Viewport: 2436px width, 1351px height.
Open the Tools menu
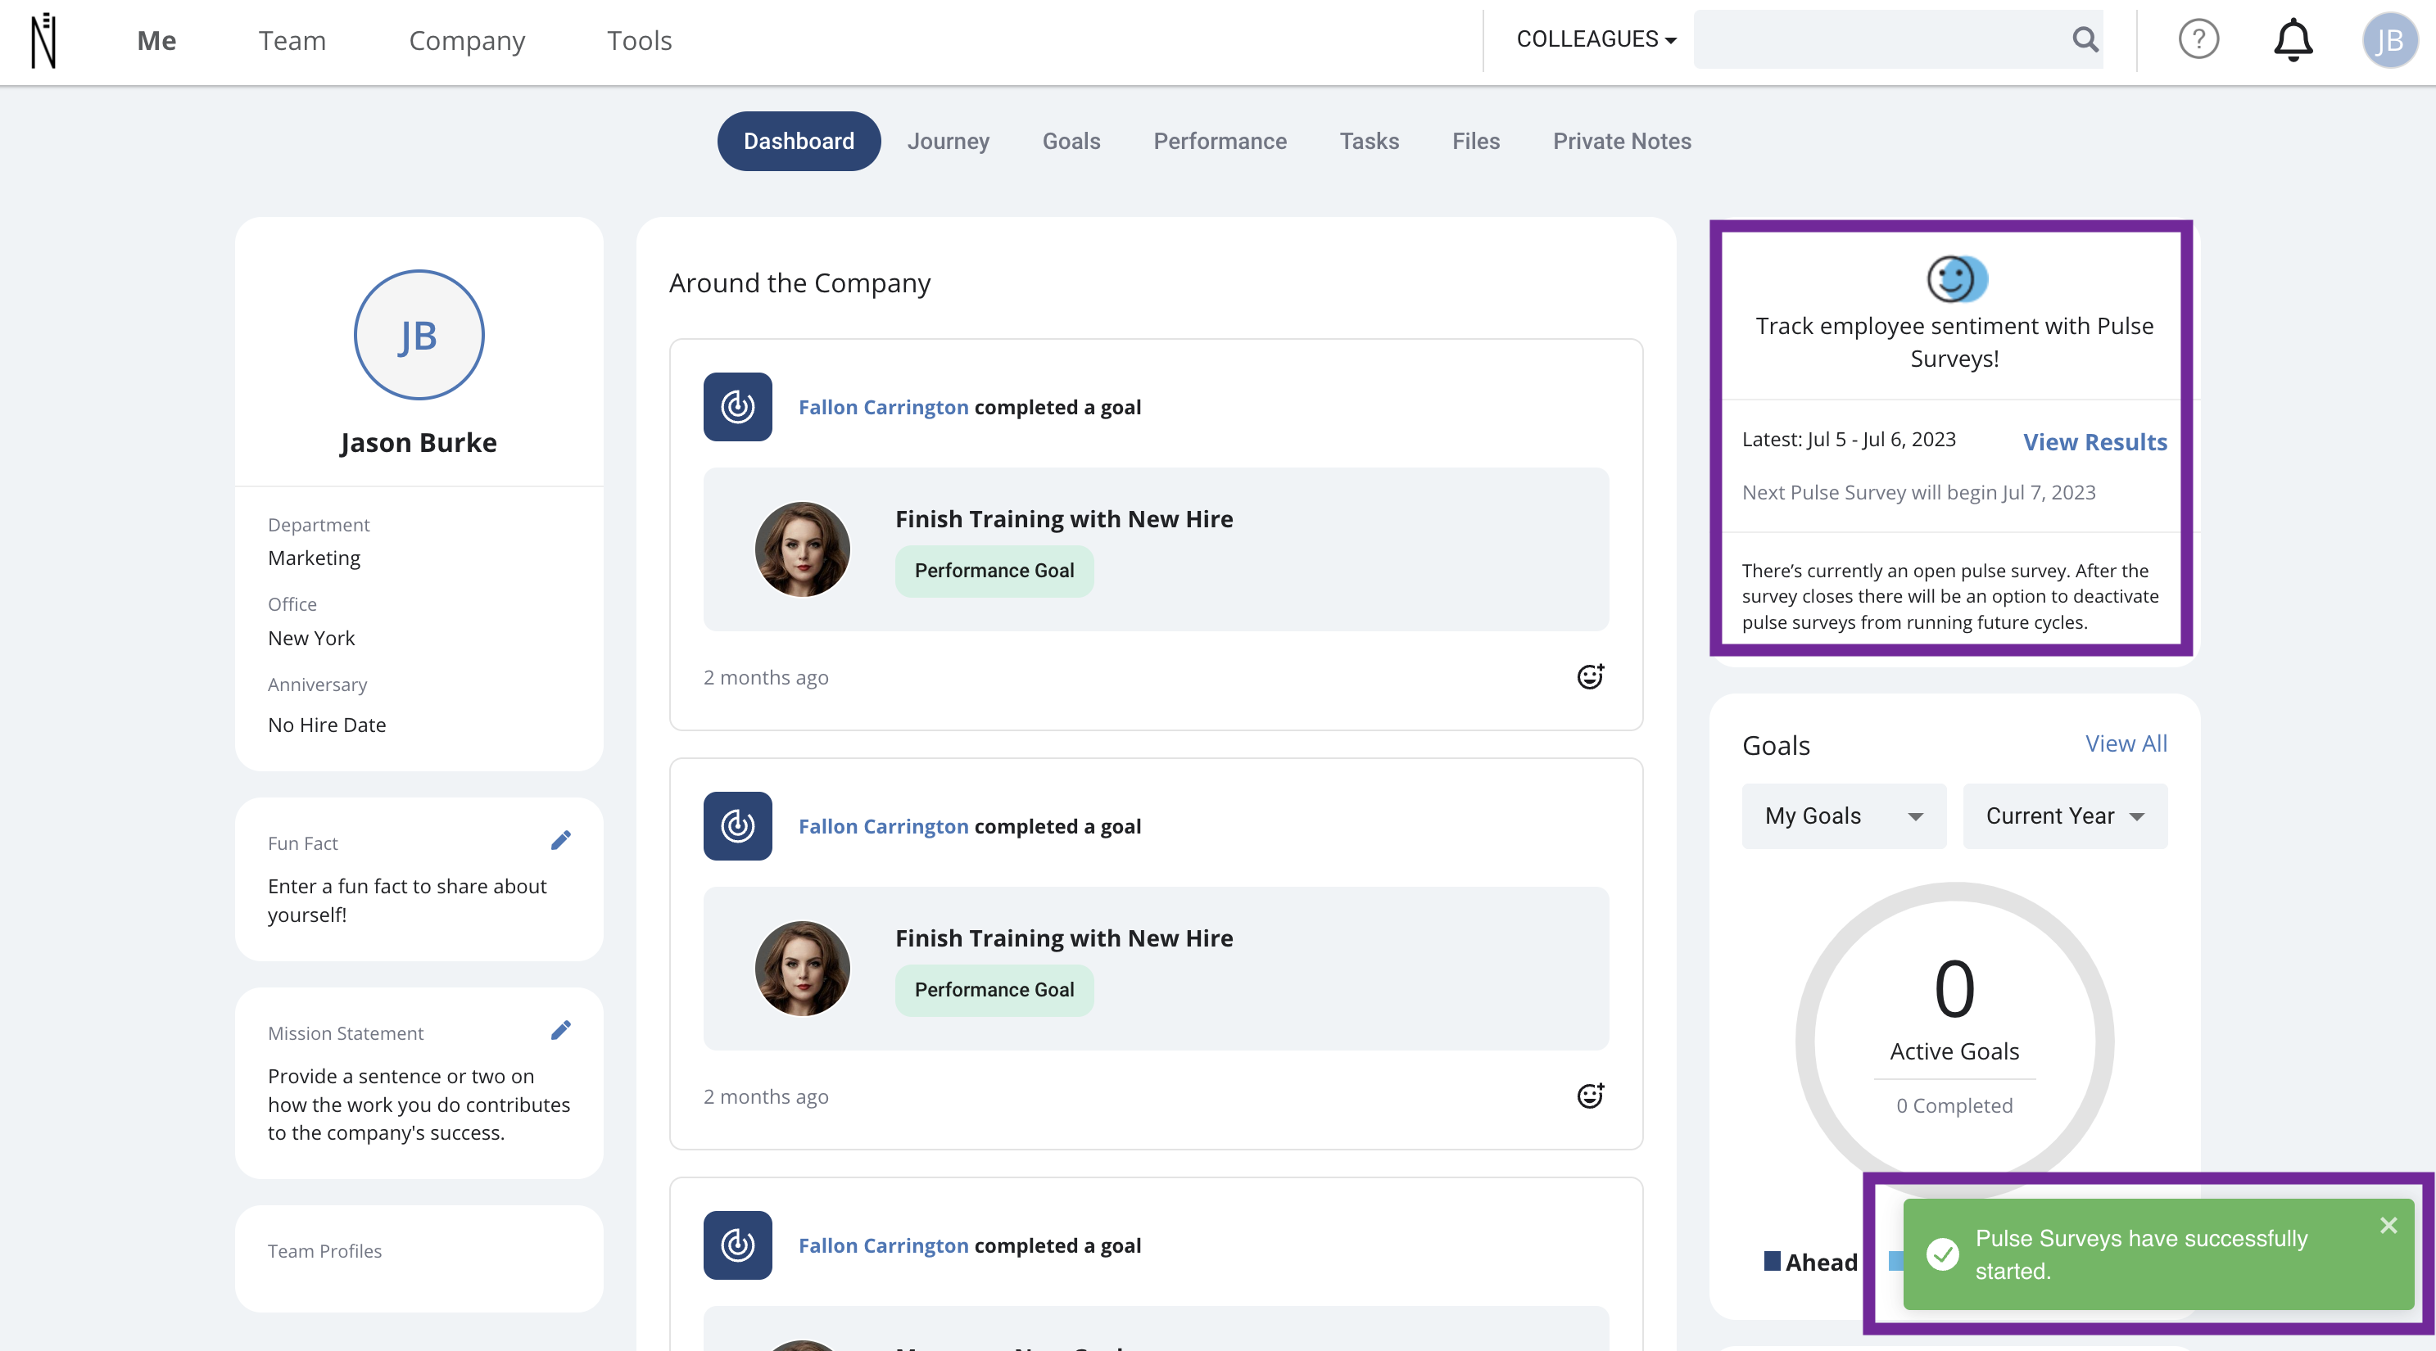(x=639, y=41)
